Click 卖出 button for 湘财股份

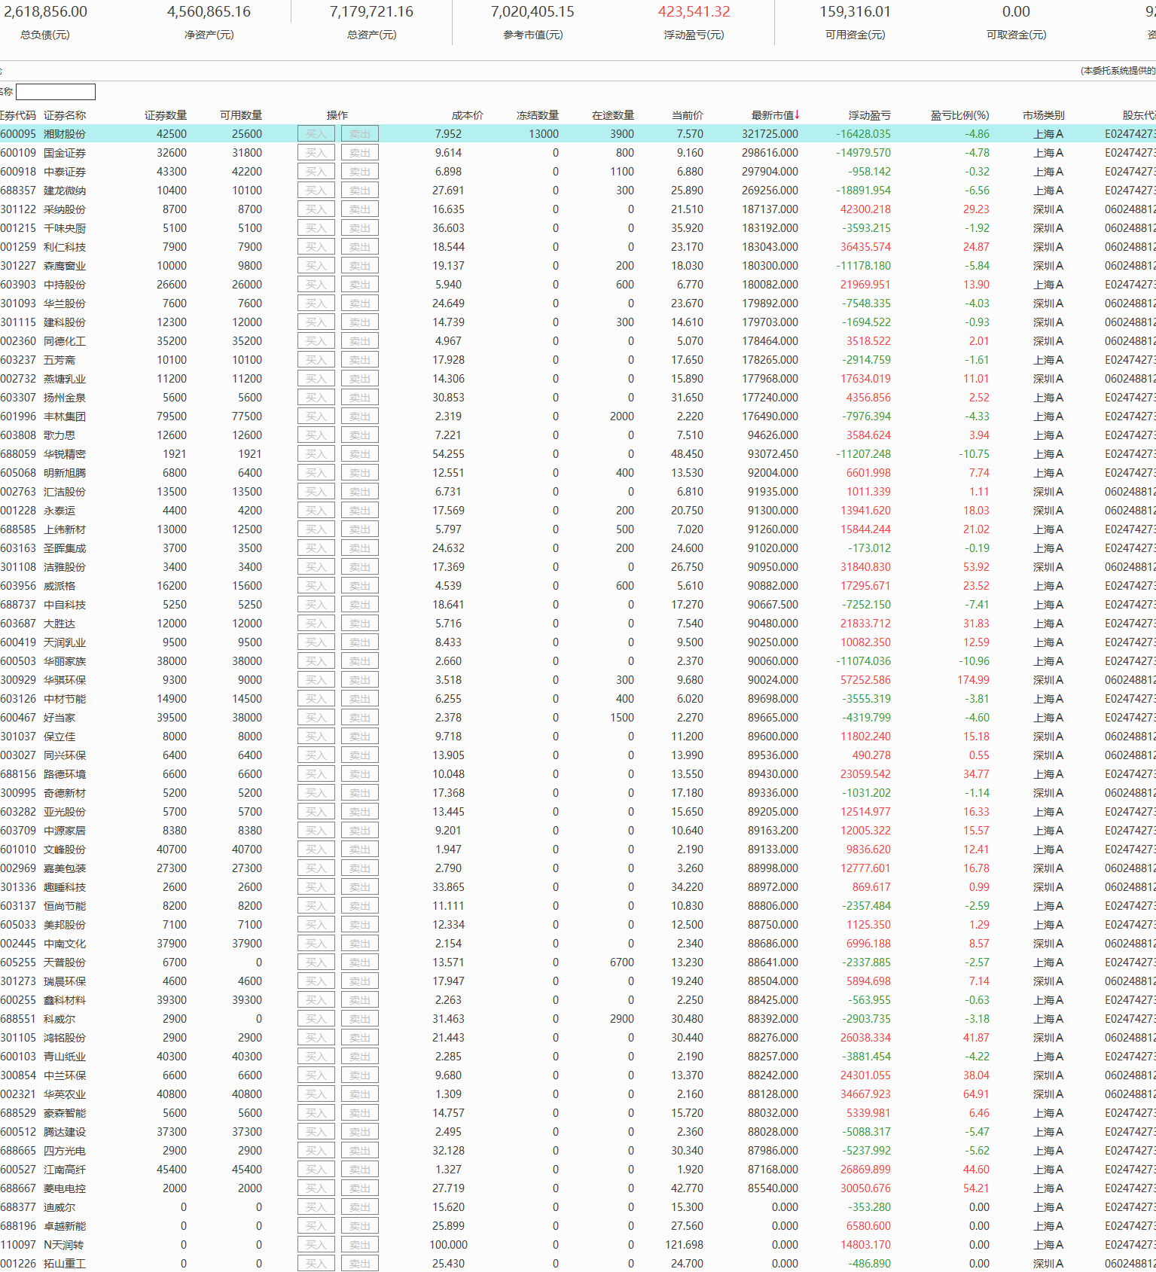click(360, 134)
